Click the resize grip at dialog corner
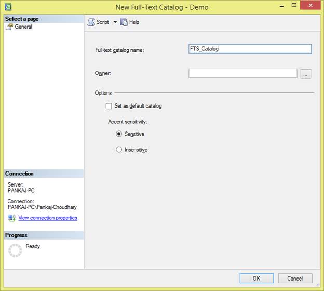The height and width of the screenshot is (291, 324). tap(318, 285)
